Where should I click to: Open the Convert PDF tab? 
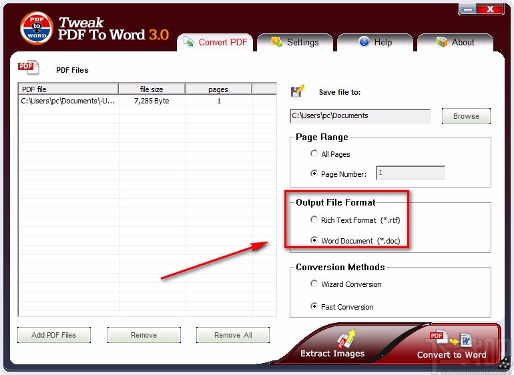pyautogui.click(x=215, y=42)
